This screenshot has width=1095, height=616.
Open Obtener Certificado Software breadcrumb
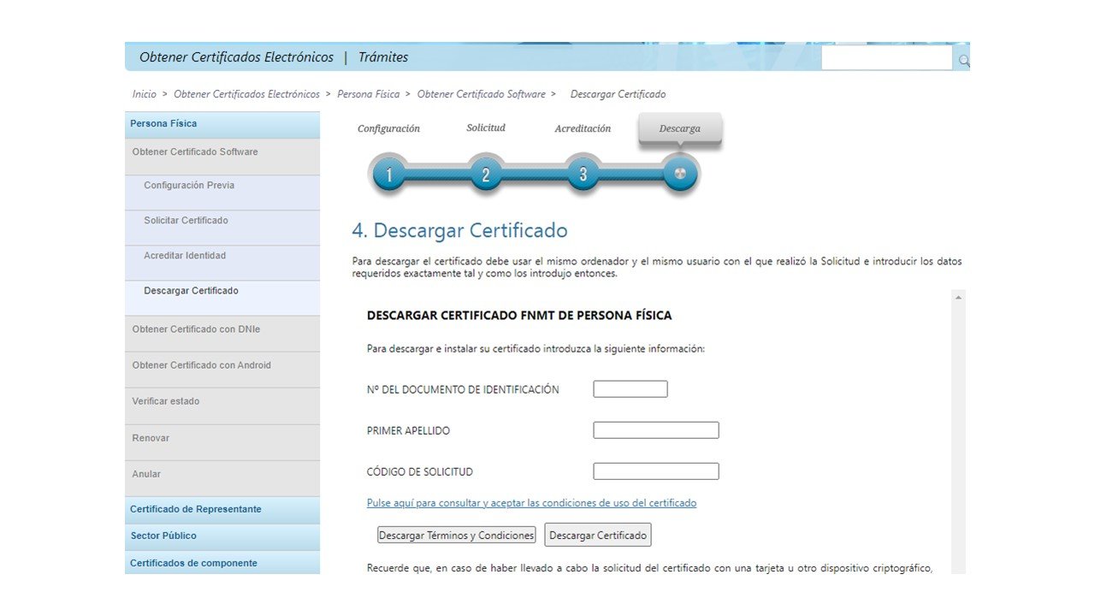(482, 94)
